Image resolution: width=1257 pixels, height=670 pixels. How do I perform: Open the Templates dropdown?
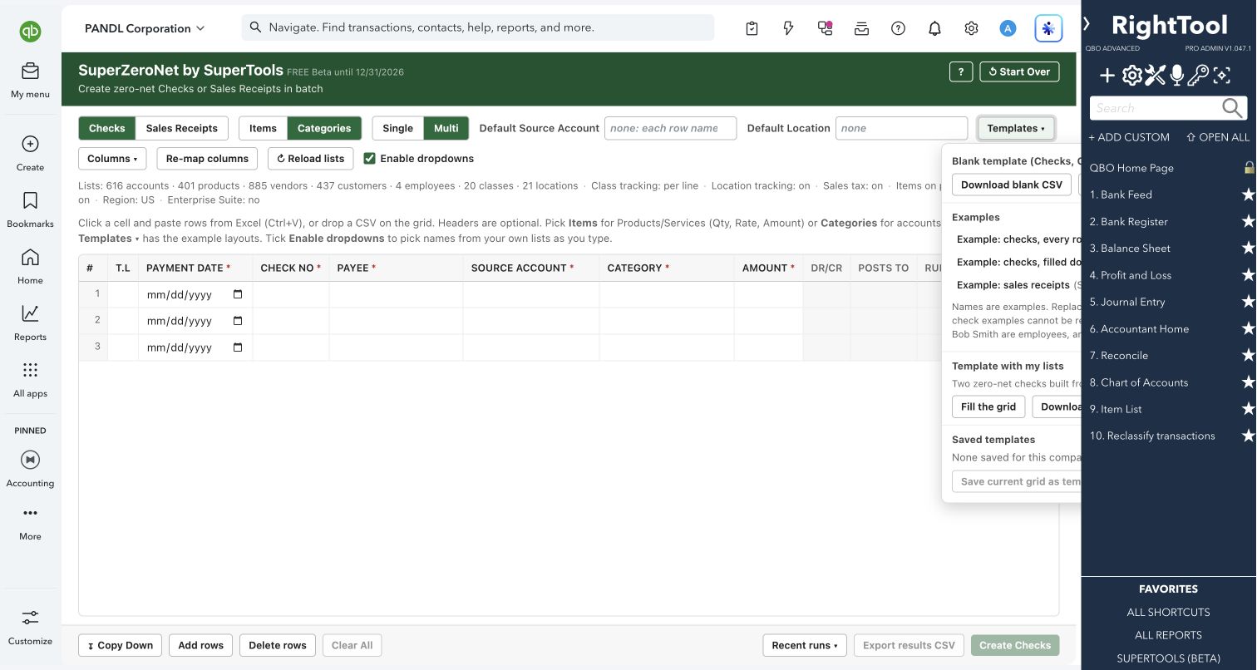[x=1016, y=128]
